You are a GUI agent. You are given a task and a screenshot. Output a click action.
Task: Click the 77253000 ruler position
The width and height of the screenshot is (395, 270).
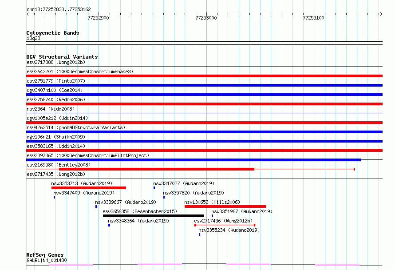(x=206, y=18)
